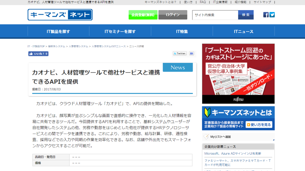Click the Myリストへ追加 pencil icon
Screen dimensions: 305x171
(x=206, y=137)
